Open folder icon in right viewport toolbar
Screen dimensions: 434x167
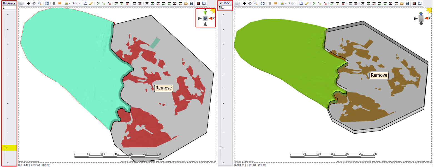pos(402,3)
